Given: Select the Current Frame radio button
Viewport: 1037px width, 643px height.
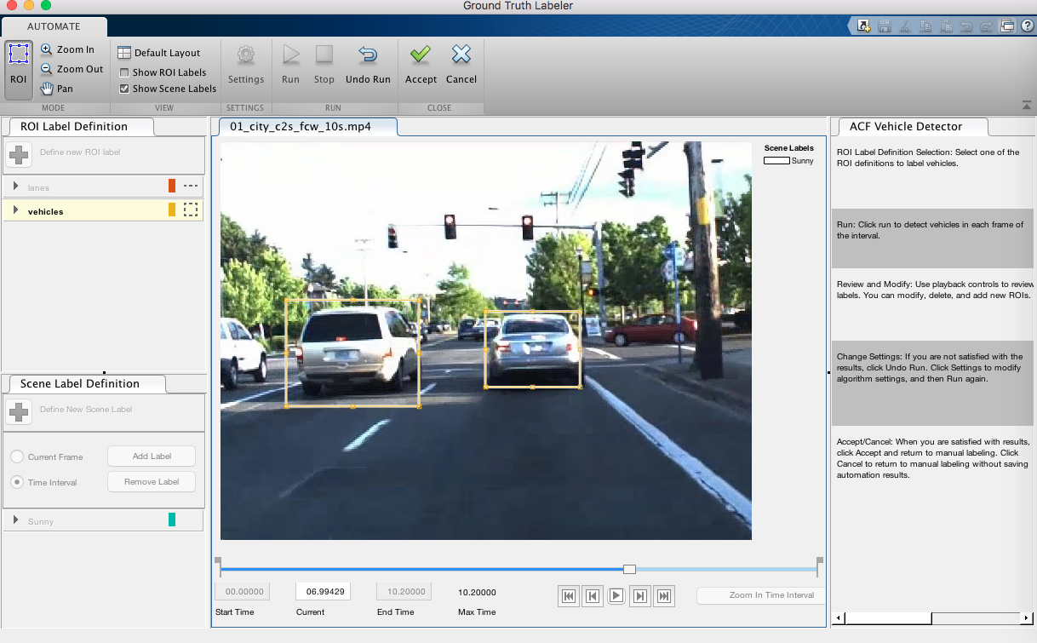Looking at the screenshot, I should click(17, 457).
